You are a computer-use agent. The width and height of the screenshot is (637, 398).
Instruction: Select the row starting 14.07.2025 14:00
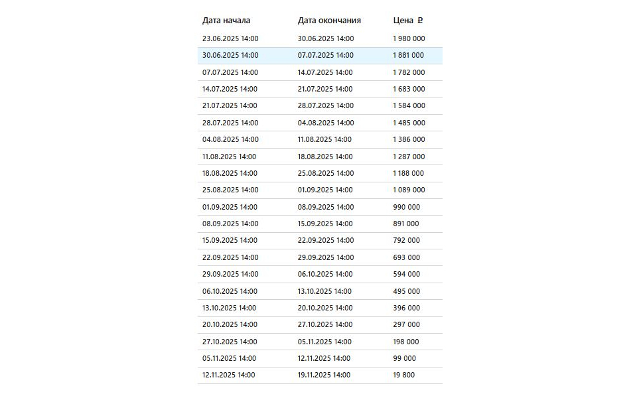point(320,90)
